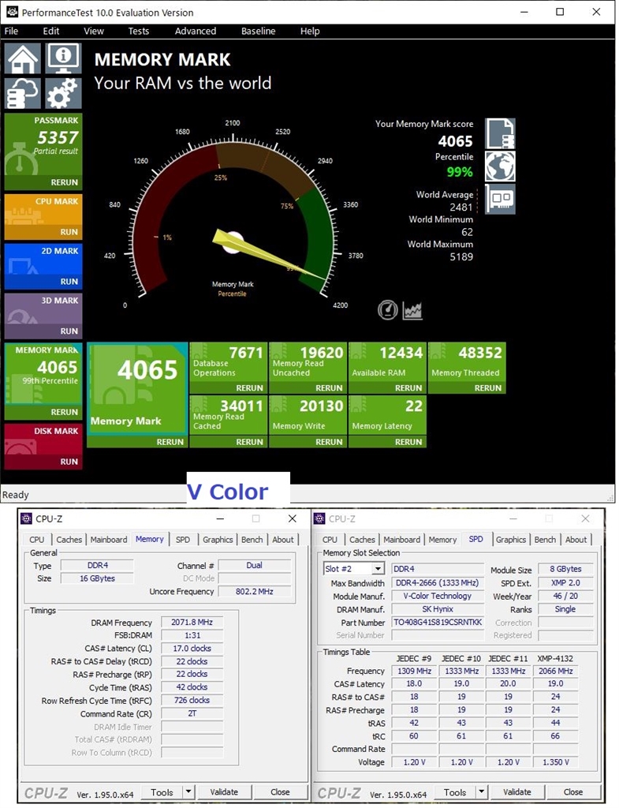Run the 2D Mark test
The width and height of the screenshot is (619, 808).
(x=69, y=282)
